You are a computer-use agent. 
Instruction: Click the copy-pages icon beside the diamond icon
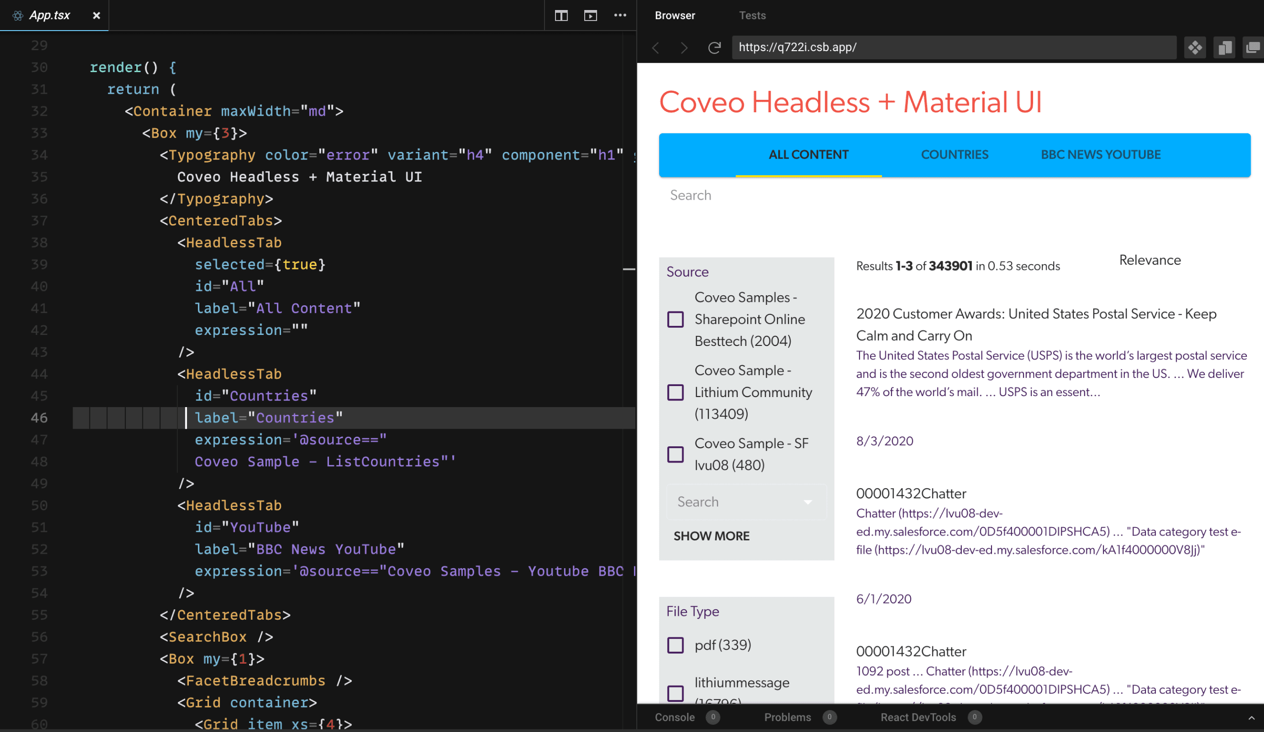[1224, 48]
